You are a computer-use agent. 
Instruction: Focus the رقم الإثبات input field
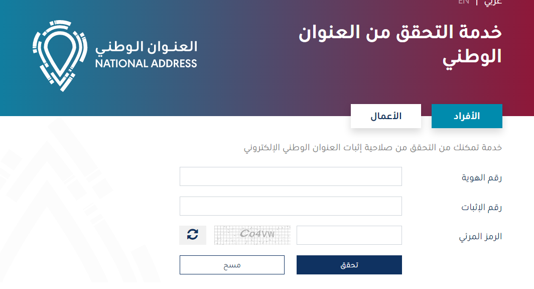click(x=291, y=206)
